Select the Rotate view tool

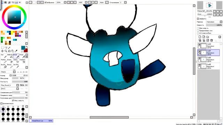click(9, 51)
